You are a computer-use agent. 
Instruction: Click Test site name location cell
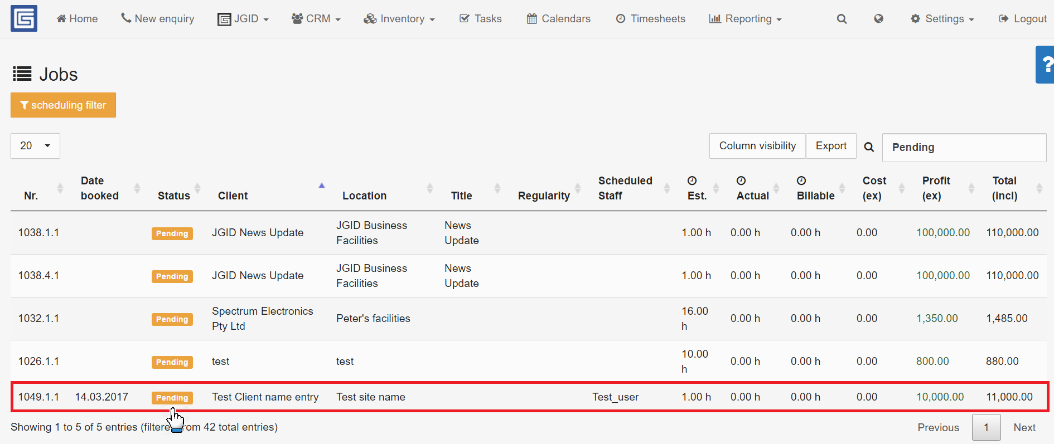(371, 397)
